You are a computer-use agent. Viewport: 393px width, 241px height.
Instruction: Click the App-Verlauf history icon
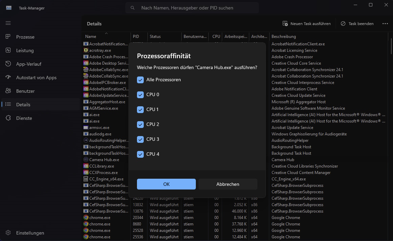click(8, 64)
